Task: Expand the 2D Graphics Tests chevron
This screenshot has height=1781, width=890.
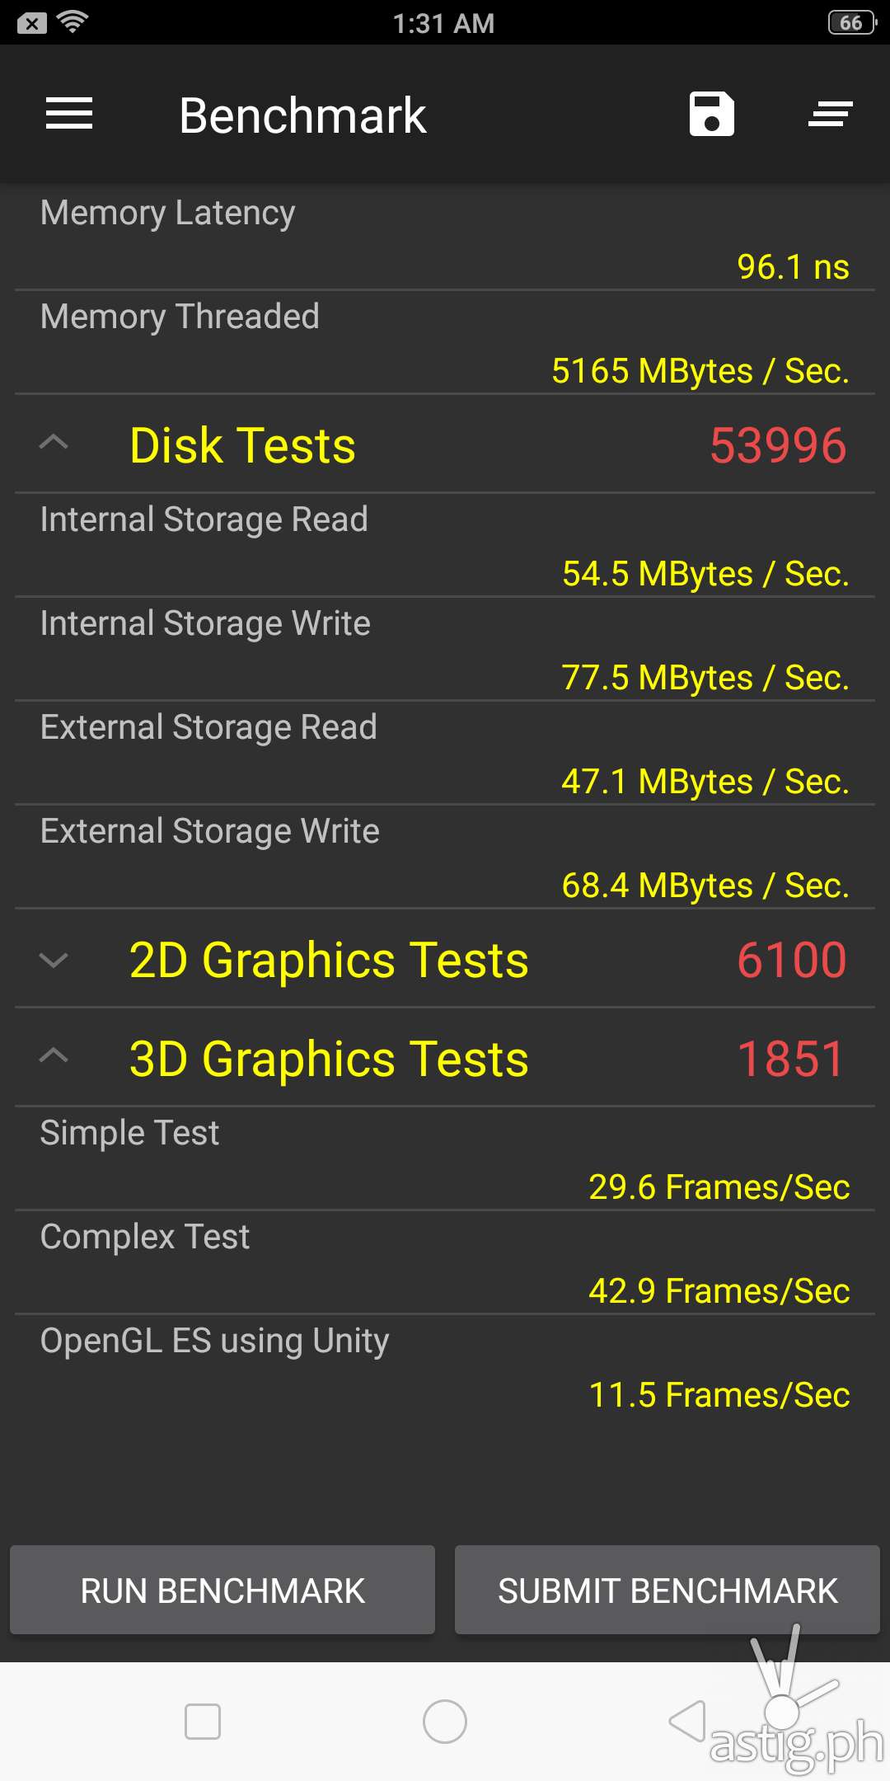Action: tap(54, 960)
